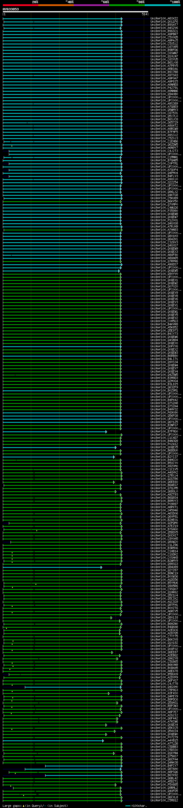
Task: Click the UniRef100_B9I7B8 label
Action: [x=164, y=72]
